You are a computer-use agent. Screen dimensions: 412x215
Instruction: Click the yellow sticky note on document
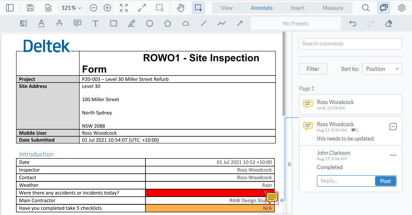tap(272, 198)
